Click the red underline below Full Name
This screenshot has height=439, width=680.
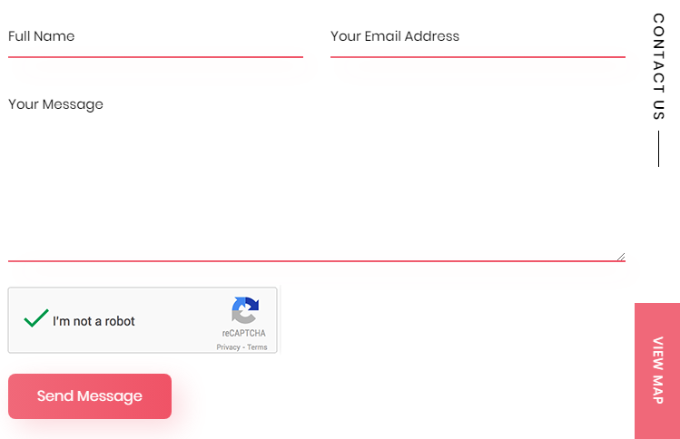click(x=155, y=57)
